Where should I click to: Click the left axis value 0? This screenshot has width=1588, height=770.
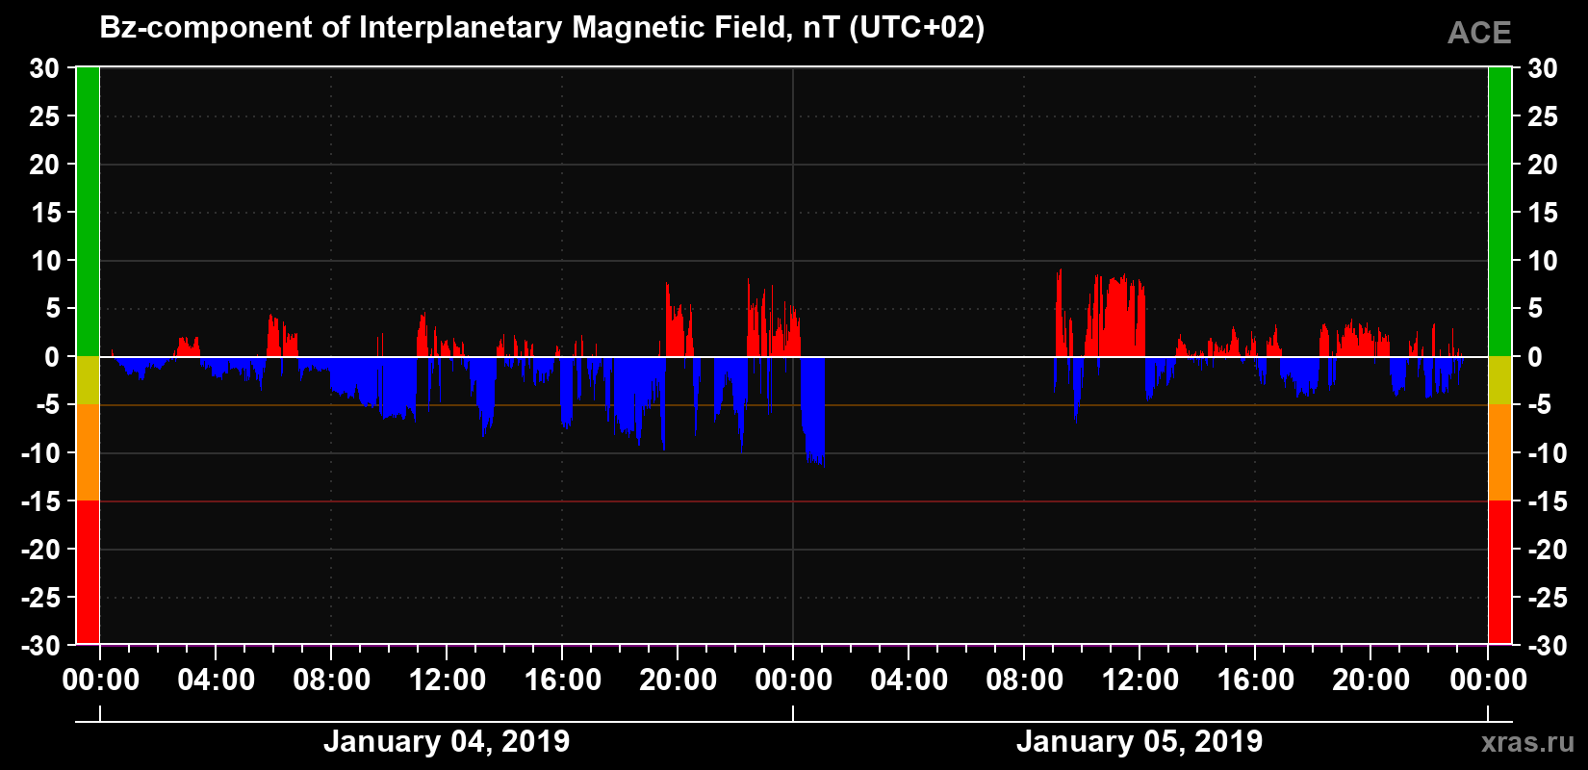tap(52, 357)
